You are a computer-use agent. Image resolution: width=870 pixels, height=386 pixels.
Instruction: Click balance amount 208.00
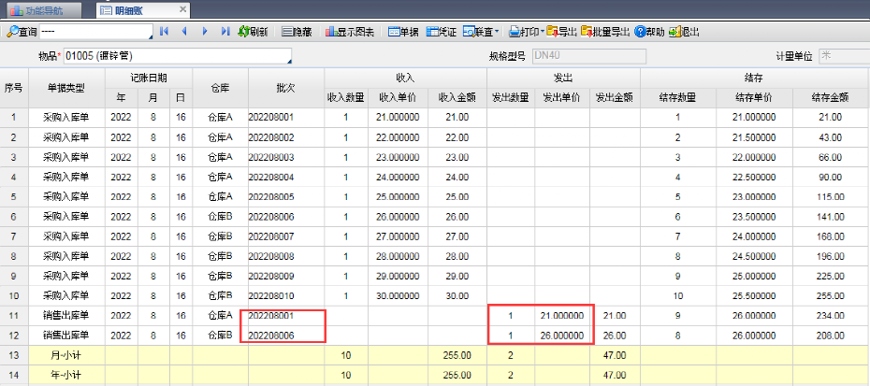831,336
